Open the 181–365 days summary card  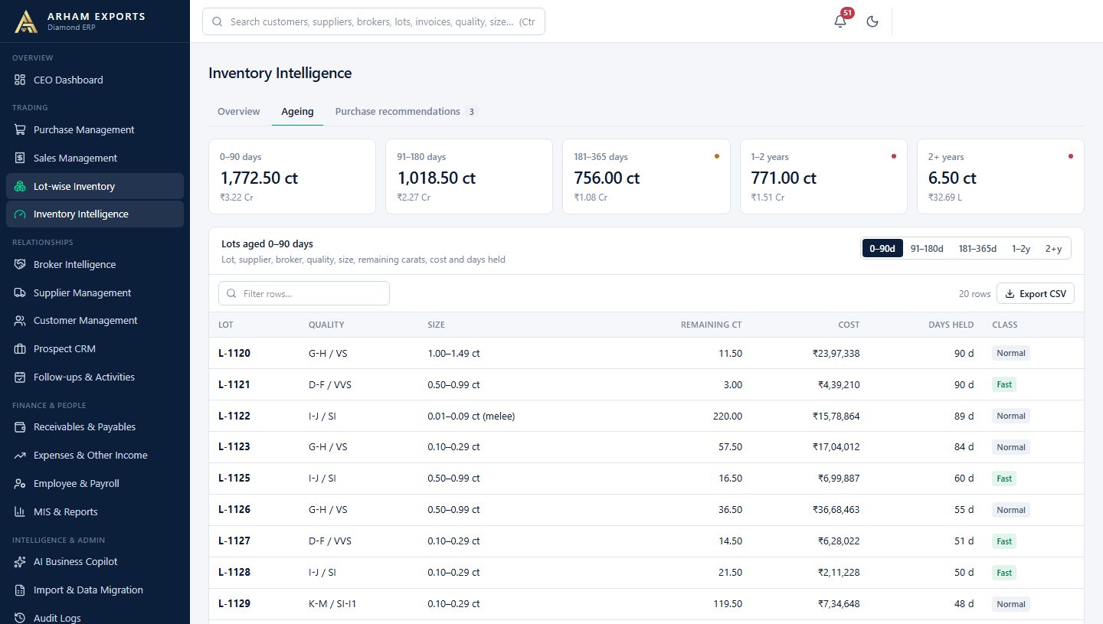pyautogui.click(x=646, y=176)
